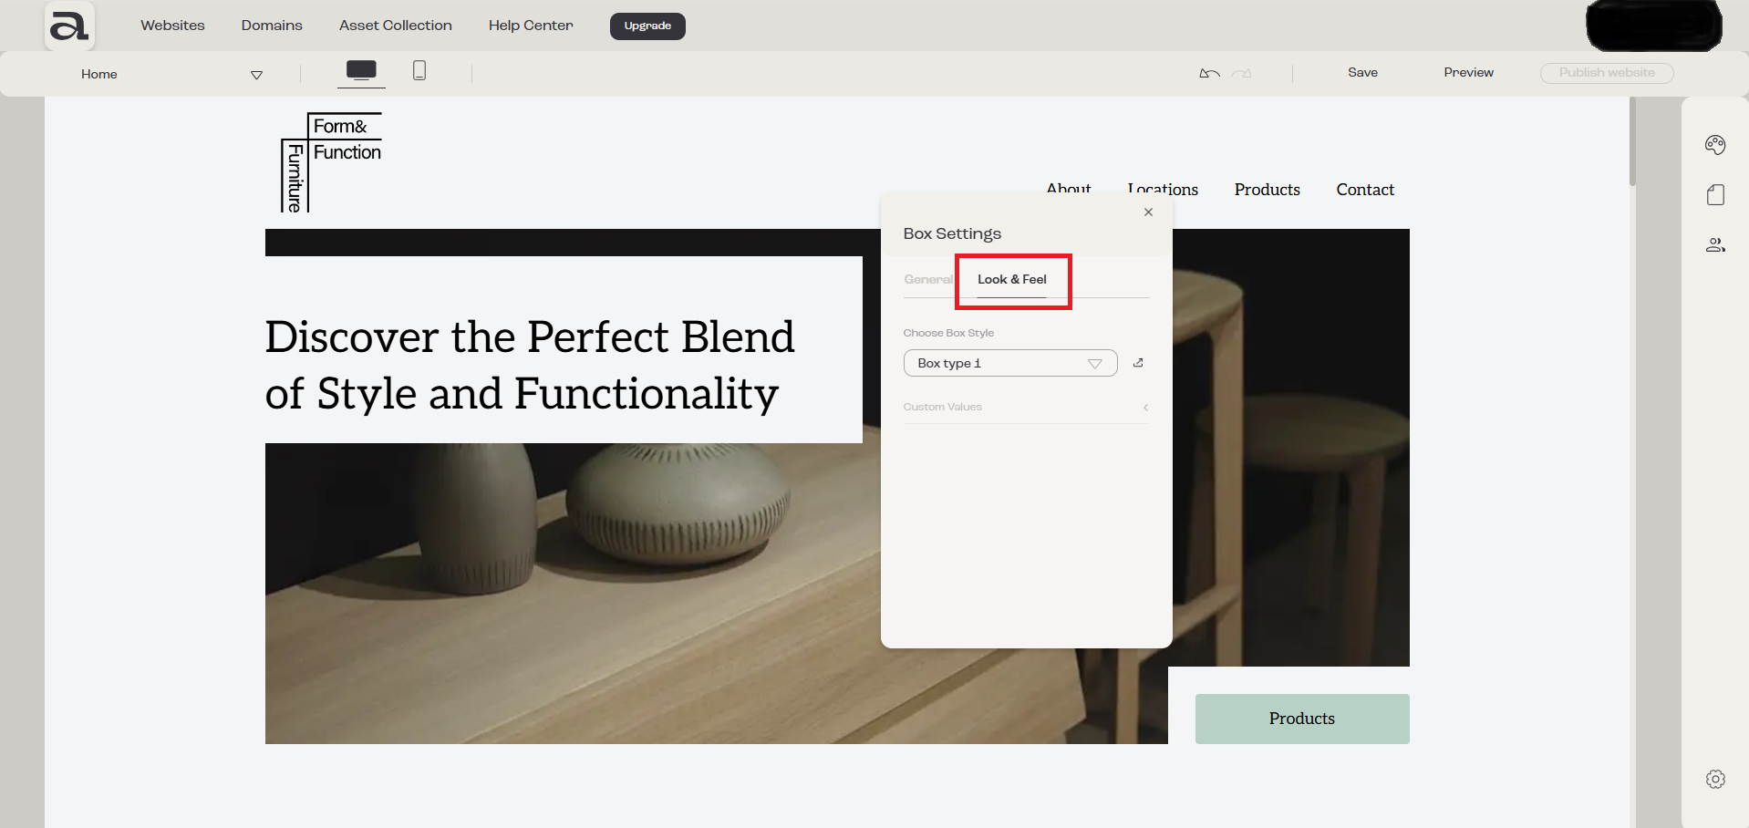Open the pages icon in right sidebar
The width and height of the screenshot is (1749, 828).
coord(1715,194)
